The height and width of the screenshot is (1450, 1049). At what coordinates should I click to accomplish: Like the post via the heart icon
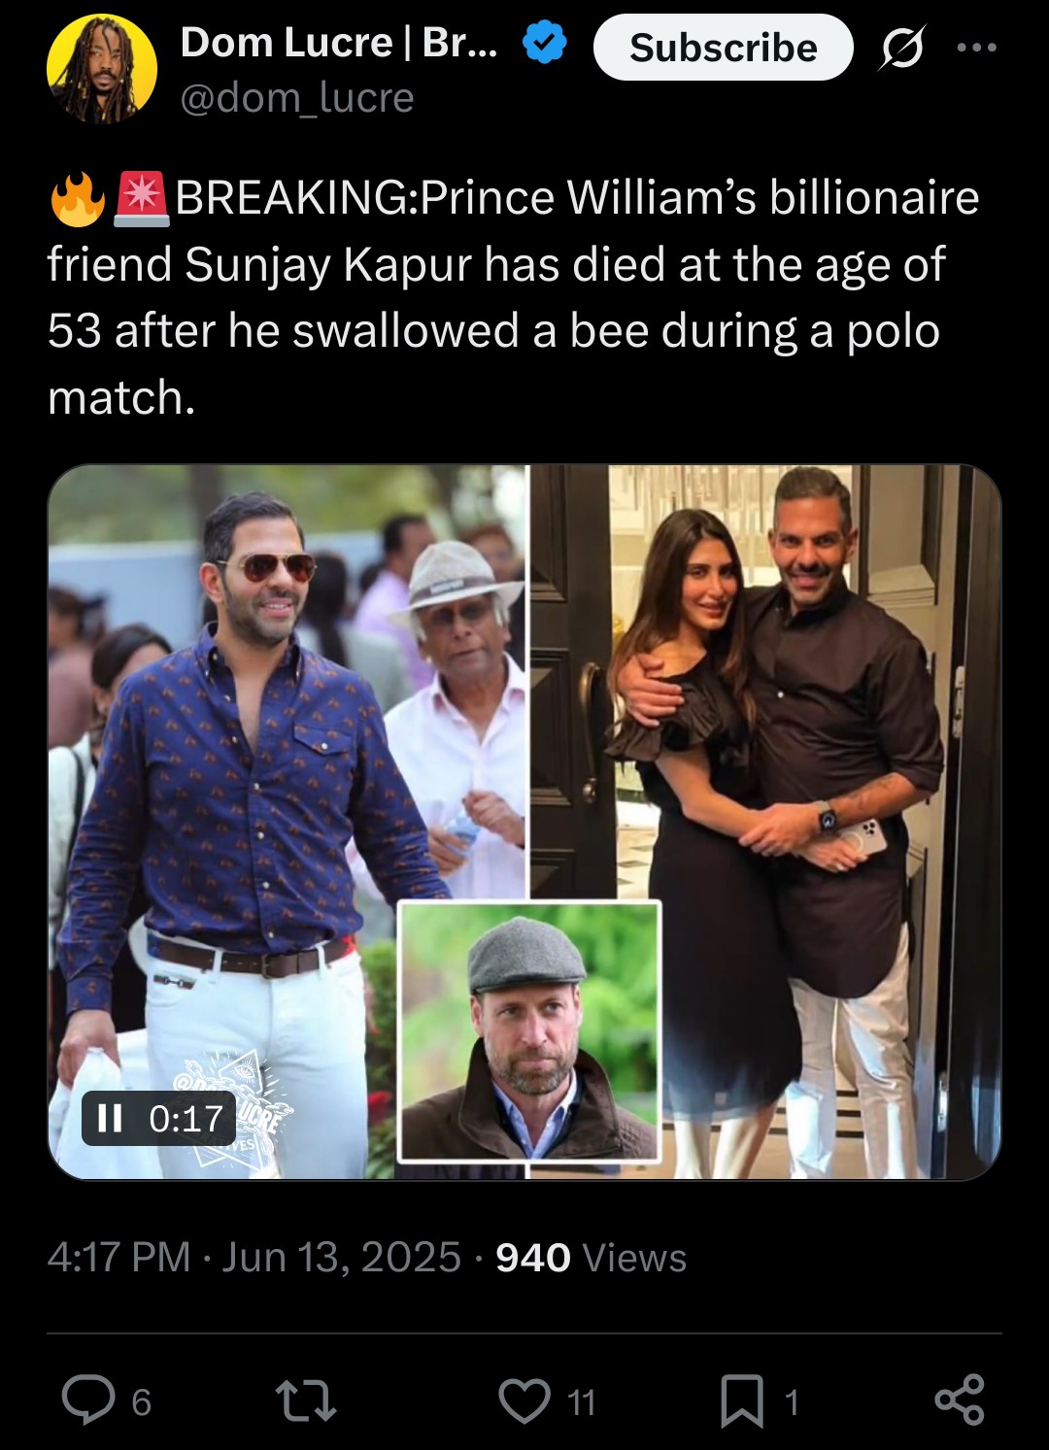pyautogui.click(x=524, y=1401)
